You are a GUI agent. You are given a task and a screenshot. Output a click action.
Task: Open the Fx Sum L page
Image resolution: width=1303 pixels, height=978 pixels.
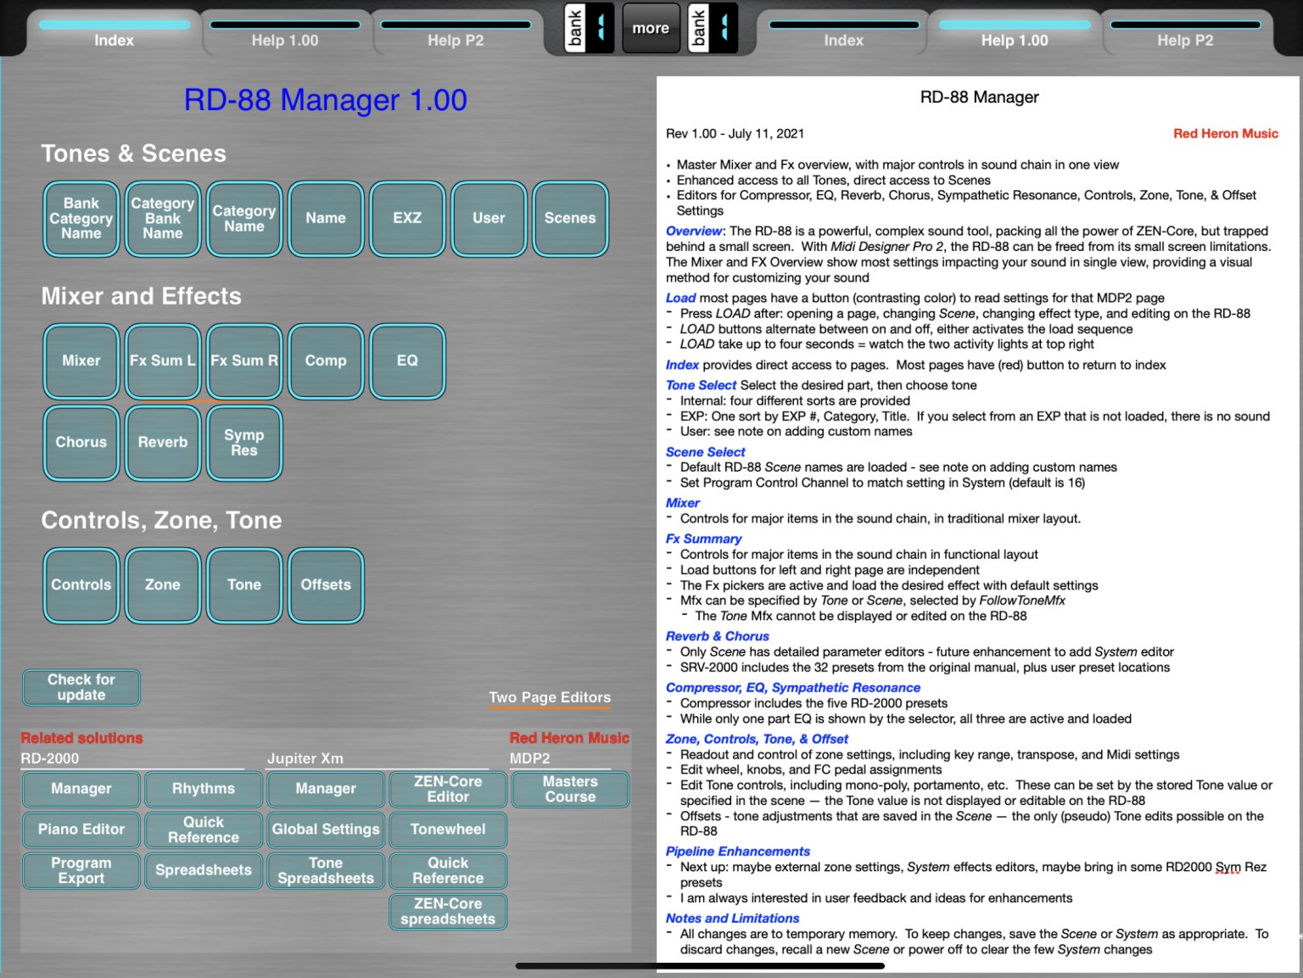[163, 361]
